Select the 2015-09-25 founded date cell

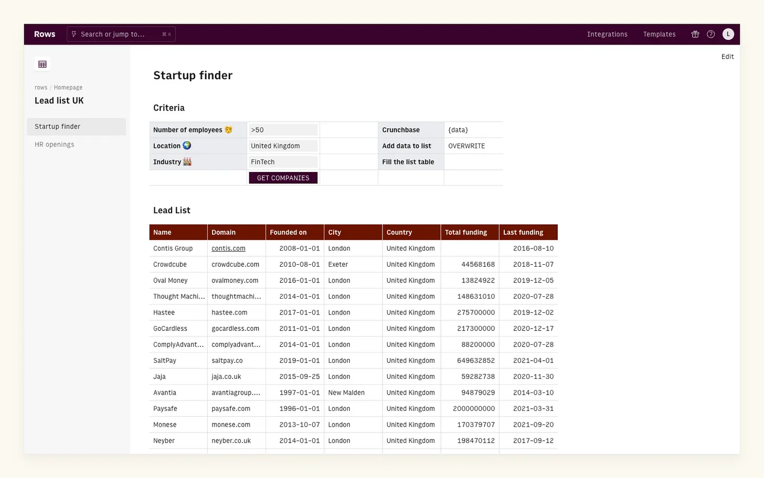[x=295, y=376]
